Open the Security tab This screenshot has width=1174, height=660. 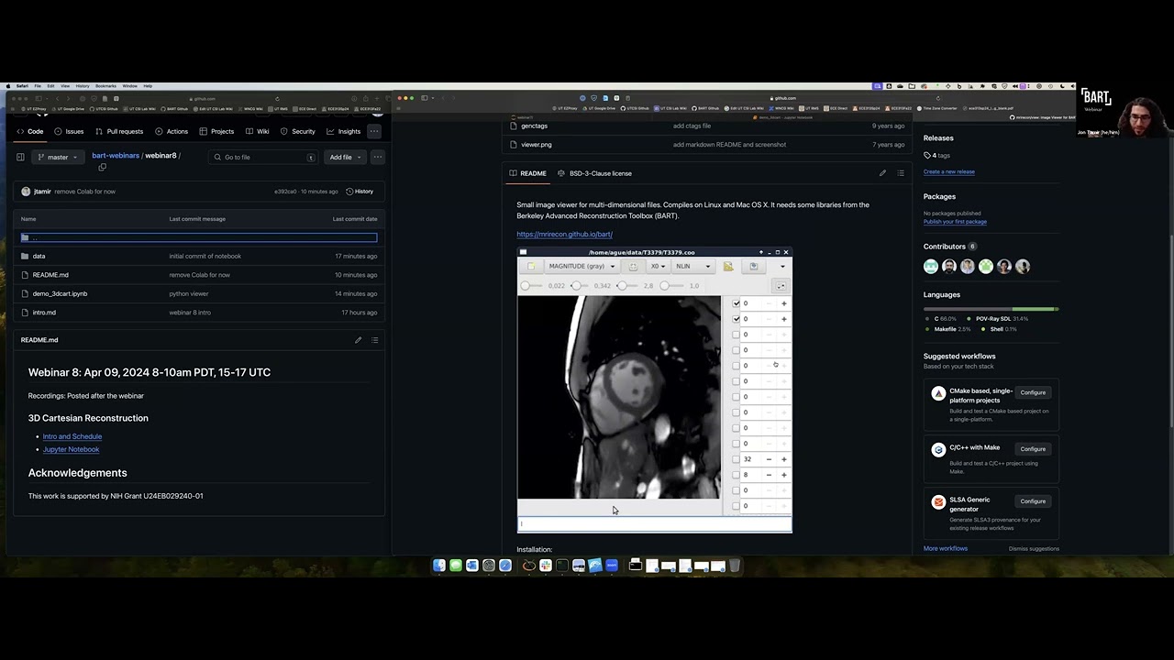(x=298, y=131)
